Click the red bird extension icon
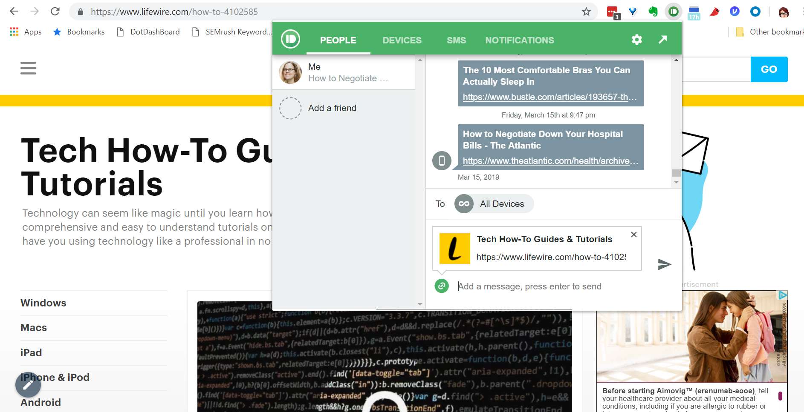This screenshot has width=804, height=412. pos(714,11)
